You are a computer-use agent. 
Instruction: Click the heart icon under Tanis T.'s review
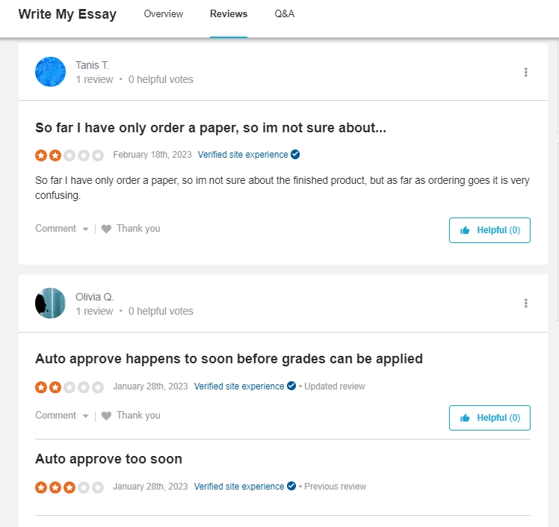pyautogui.click(x=106, y=229)
